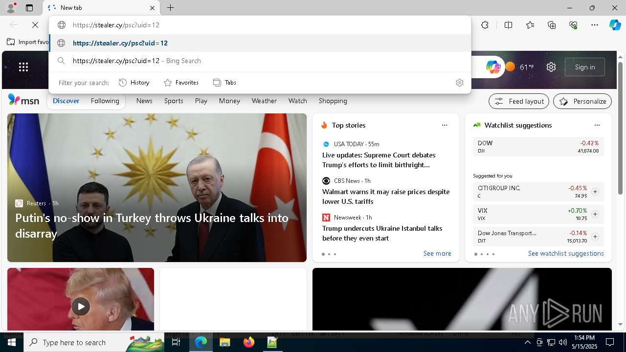Open the page settings gear icon
The height and width of the screenshot is (352, 626).
(x=551, y=67)
